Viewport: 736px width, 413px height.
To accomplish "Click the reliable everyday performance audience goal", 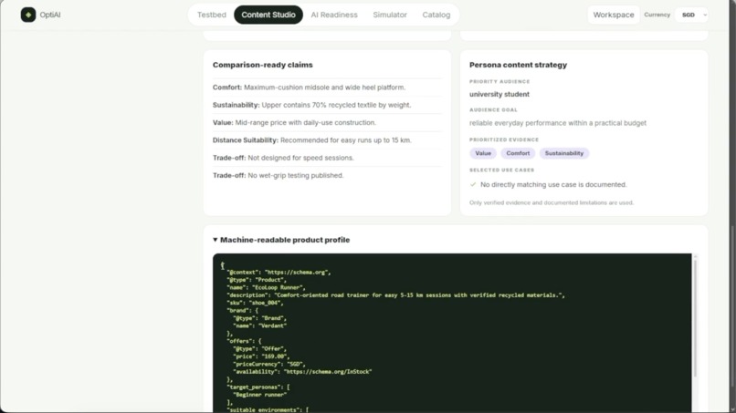I will click(558, 123).
